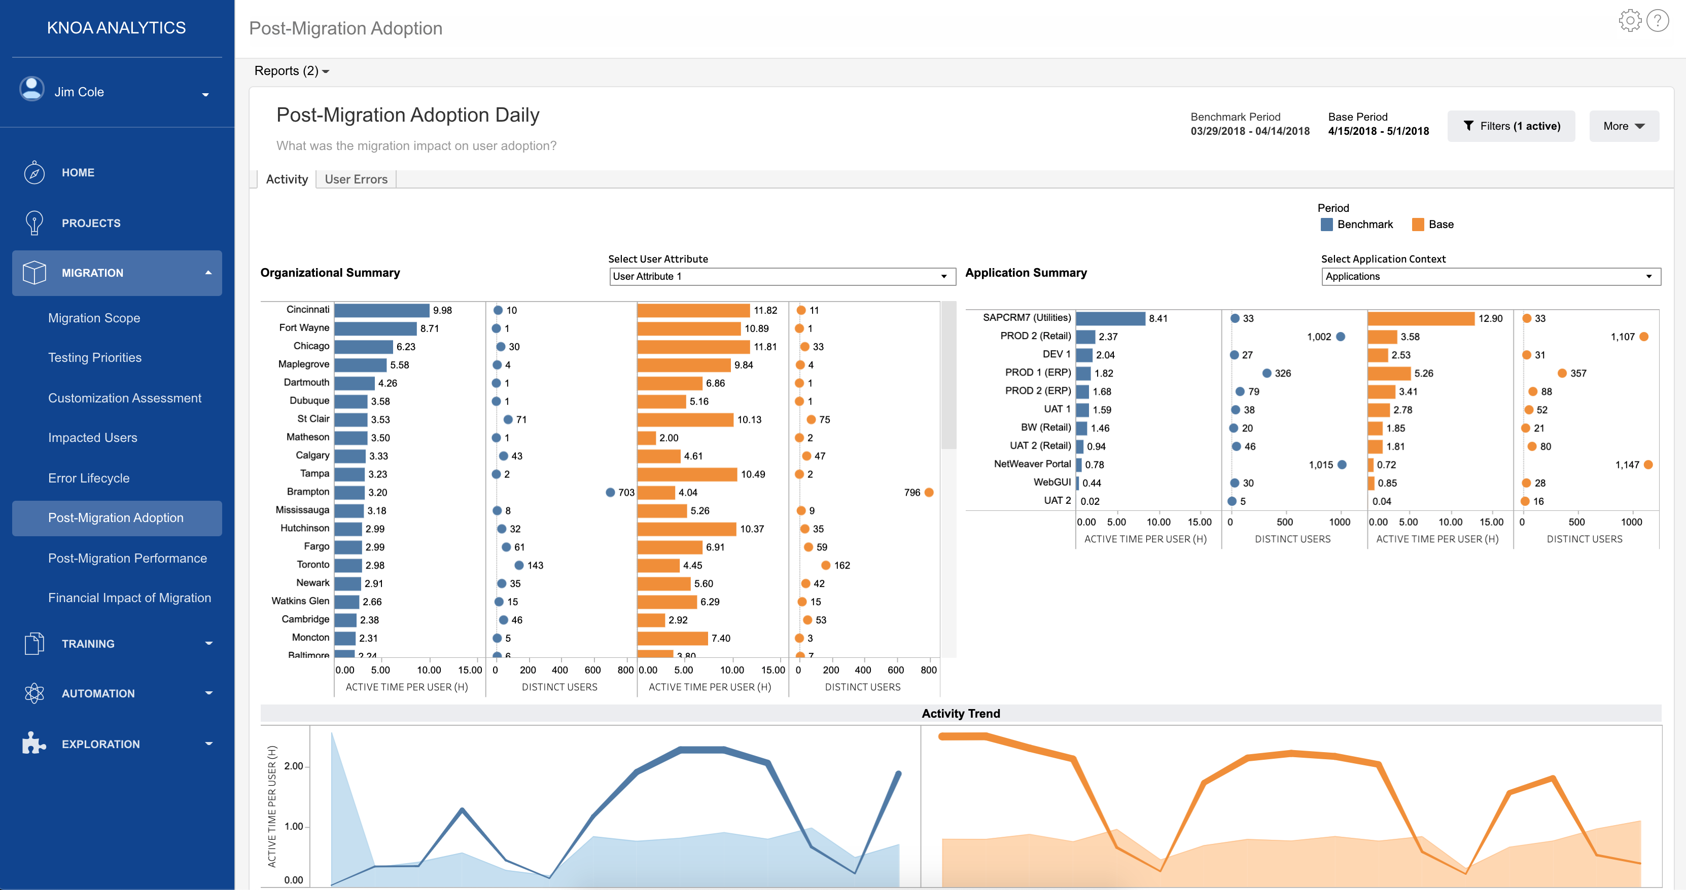Image resolution: width=1686 pixels, height=890 pixels.
Task: Open settings via the gear icon
Action: coord(1630,21)
